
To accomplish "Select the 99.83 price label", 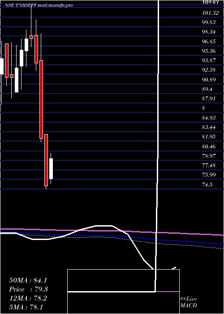I will click(209, 22).
